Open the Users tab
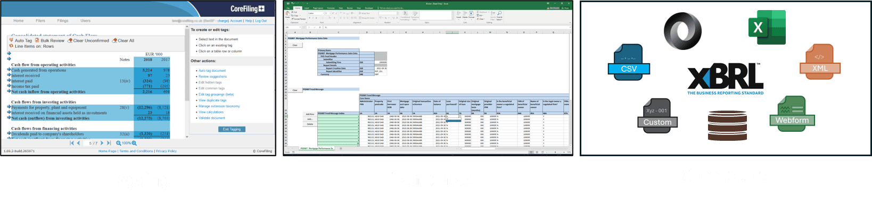The width and height of the screenshot is (872, 204). pyautogui.click(x=85, y=21)
